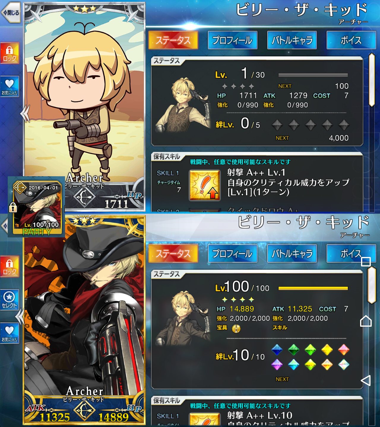This screenshot has height=427, width=380.
Task: Tap the Android recent apps square icon
Action: (x=366, y=262)
